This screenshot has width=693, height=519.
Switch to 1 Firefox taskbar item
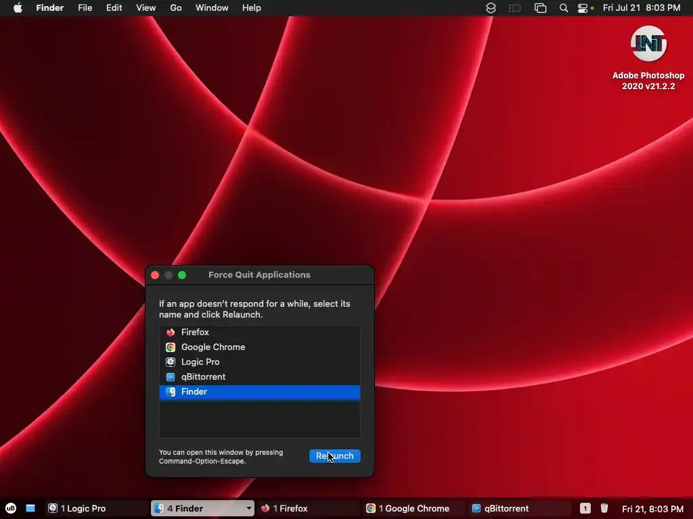(309, 508)
